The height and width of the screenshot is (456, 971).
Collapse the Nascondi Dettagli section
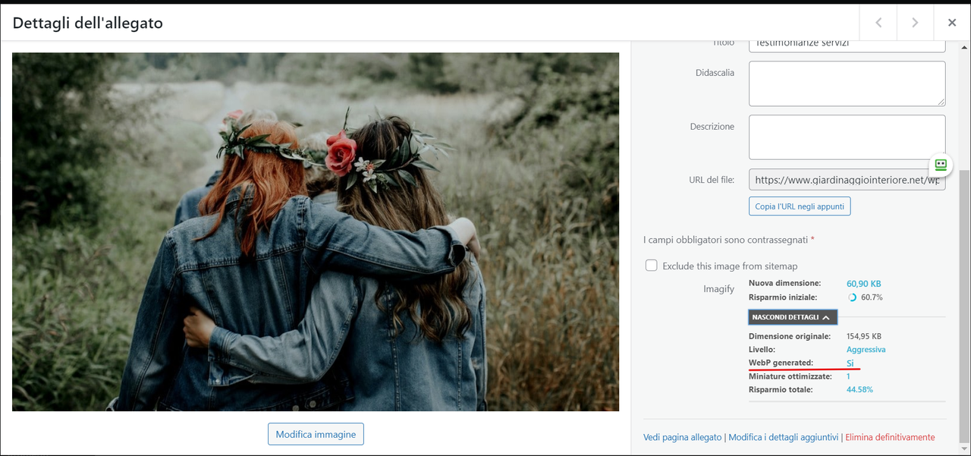[x=793, y=317]
